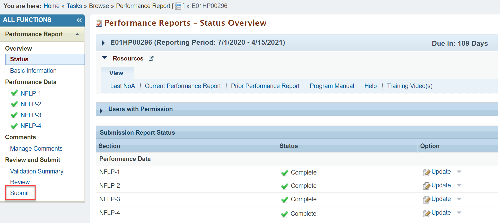Screen dimensions: 500x223
Task: Click the Performance Data row label in table
Action: click(x=125, y=159)
